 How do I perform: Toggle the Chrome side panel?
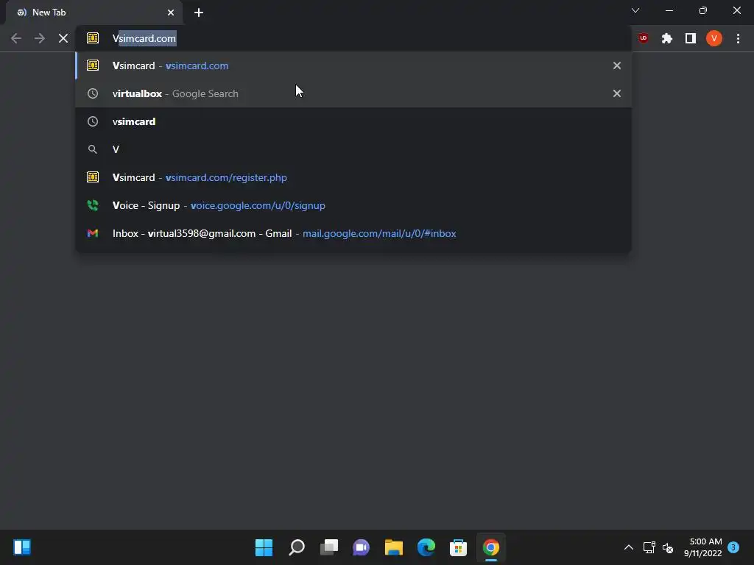coord(691,38)
